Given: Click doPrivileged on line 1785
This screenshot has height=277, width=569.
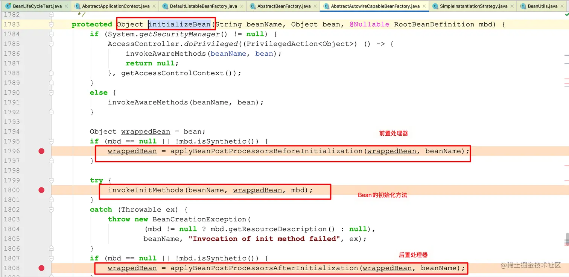Looking at the screenshot, I should coord(211,44).
